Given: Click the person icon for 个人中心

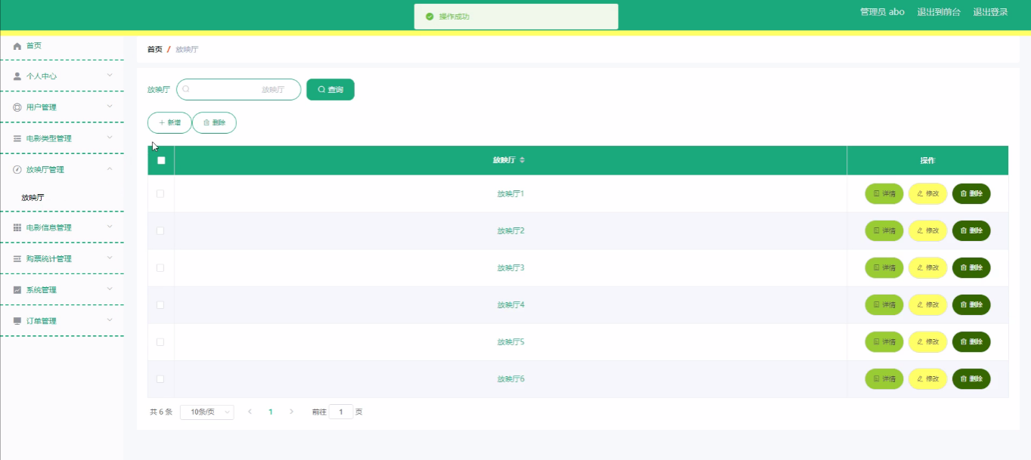Looking at the screenshot, I should tap(17, 76).
